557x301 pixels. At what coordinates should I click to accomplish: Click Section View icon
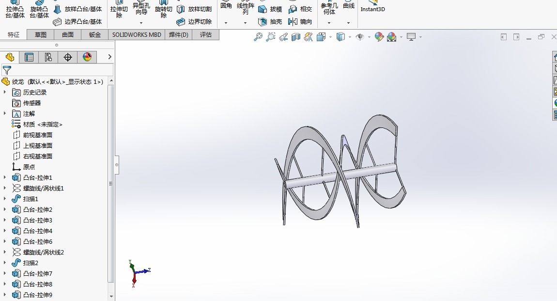295,37
